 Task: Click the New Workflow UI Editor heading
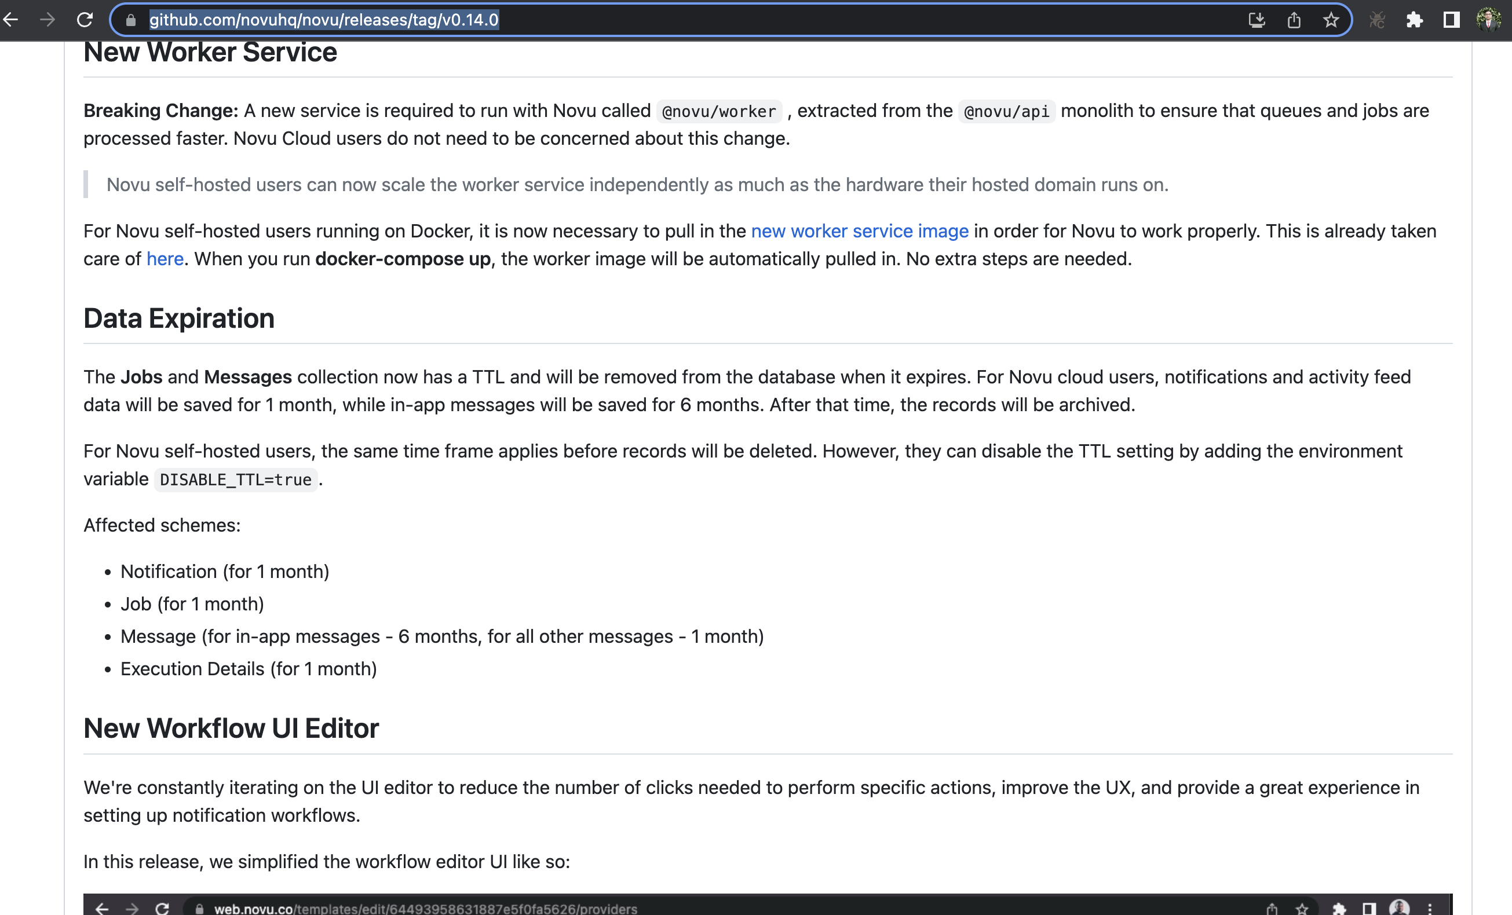click(231, 728)
